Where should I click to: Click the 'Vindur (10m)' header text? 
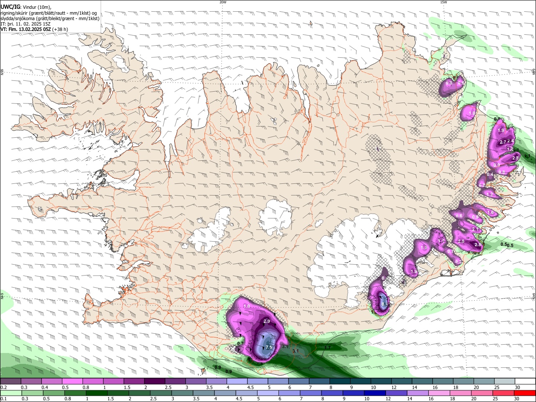tap(36, 7)
